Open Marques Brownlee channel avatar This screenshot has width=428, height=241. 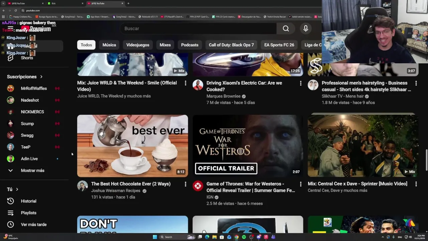tap(198, 85)
